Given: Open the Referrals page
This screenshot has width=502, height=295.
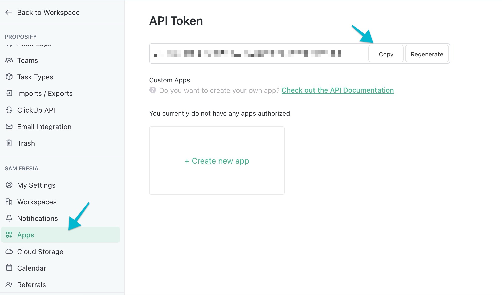Looking at the screenshot, I should click(32, 285).
